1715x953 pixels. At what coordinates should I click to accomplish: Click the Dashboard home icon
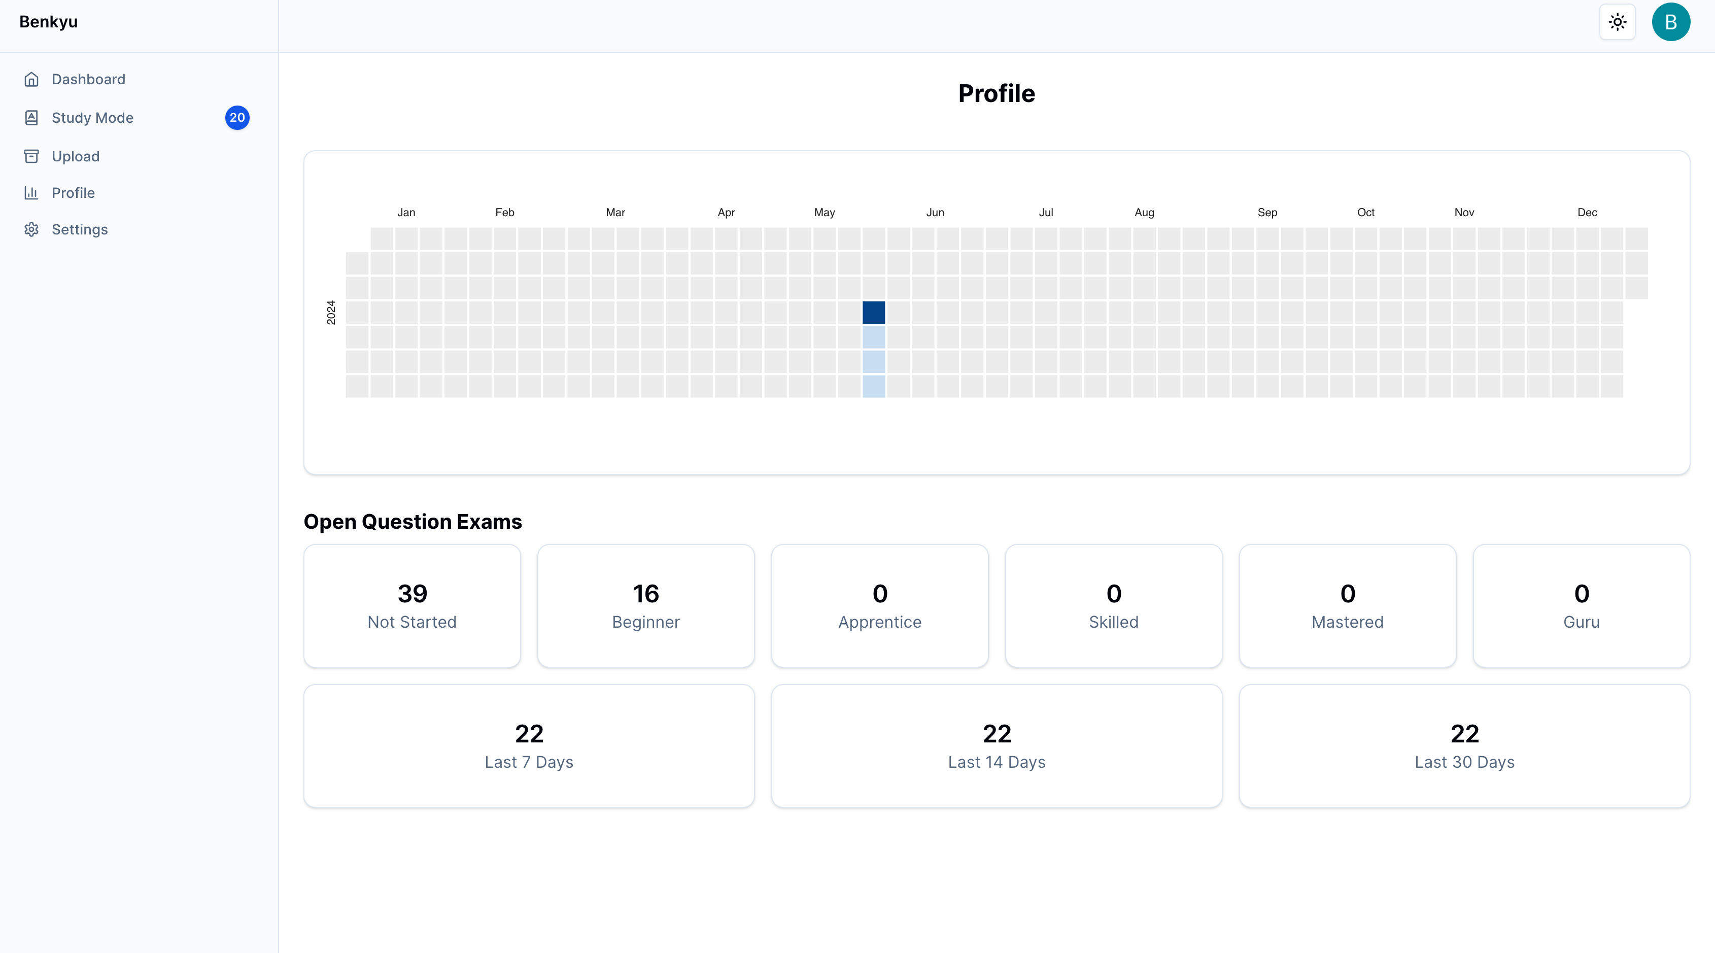click(x=31, y=79)
